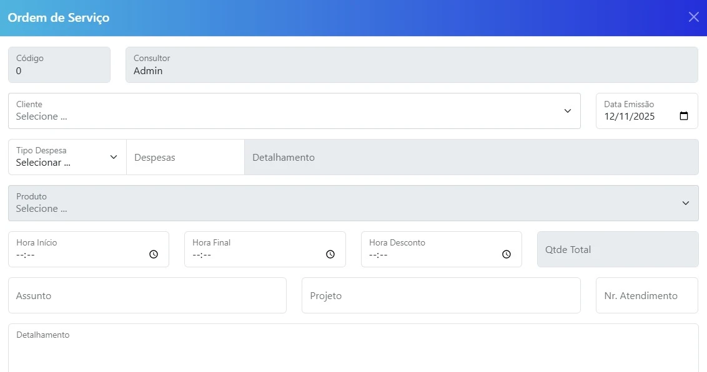
Task: Click the Qtde Total field
Action: pos(617,249)
